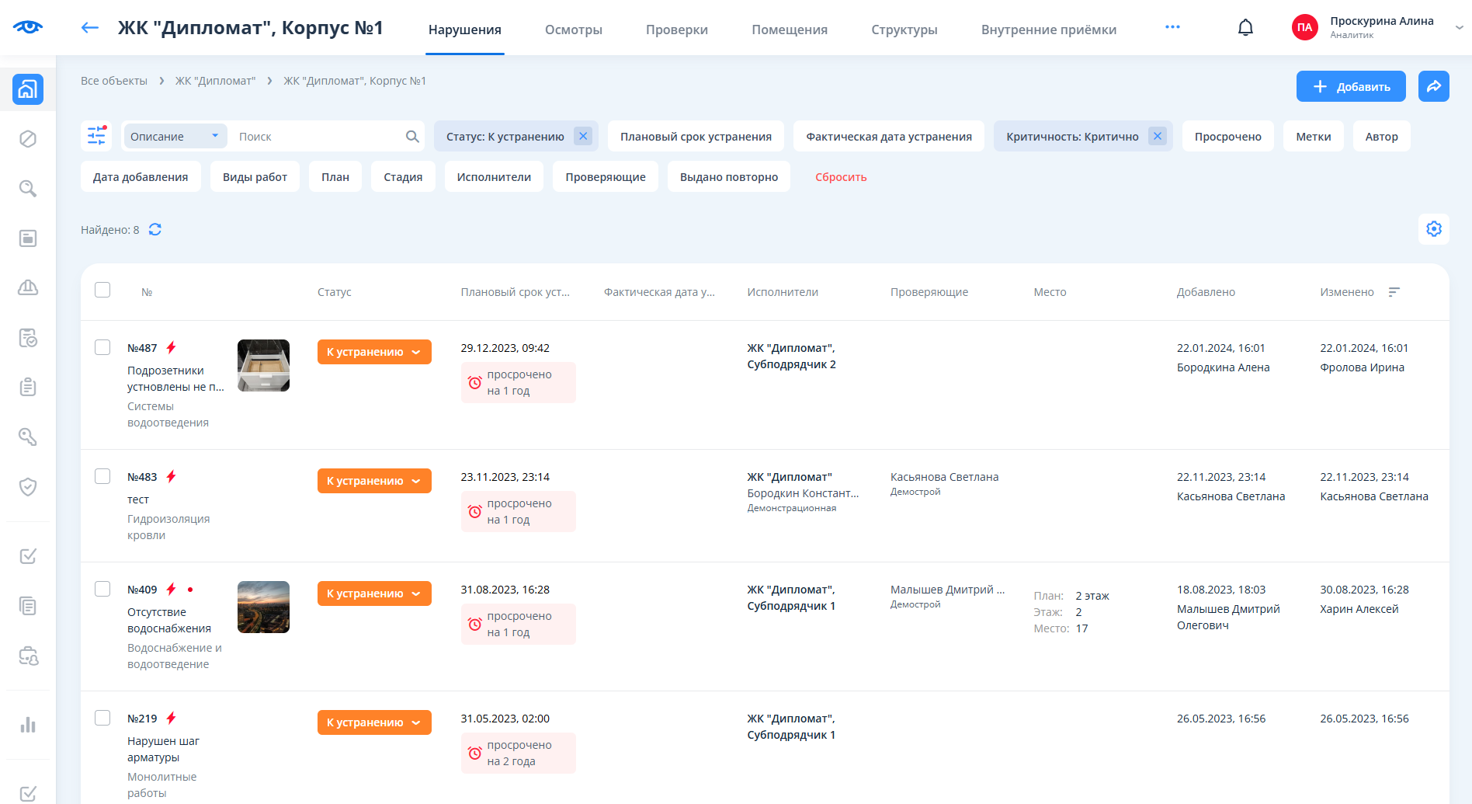
Task: Click the back arrow next to the title
Action: [90, 28]
